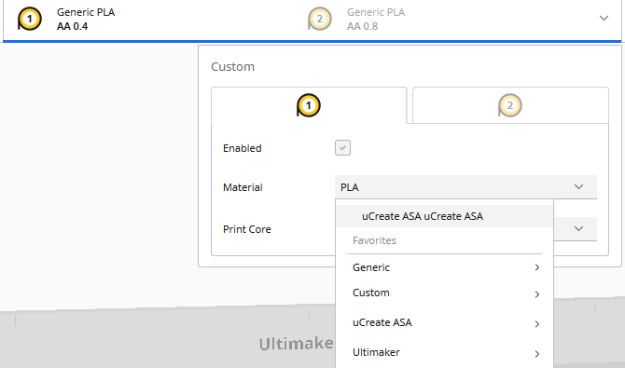The image size is (625, 368).
Task: Click extruder 1 icon in top bar
Action: (30, 19)
